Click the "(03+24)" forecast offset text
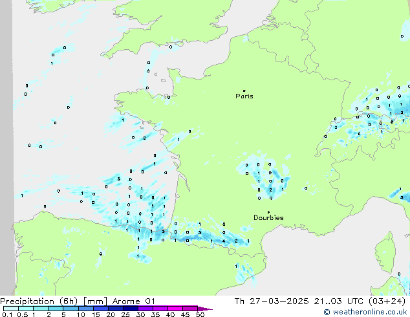This screenshot has width=410, height=317. (x=387, y=301)
